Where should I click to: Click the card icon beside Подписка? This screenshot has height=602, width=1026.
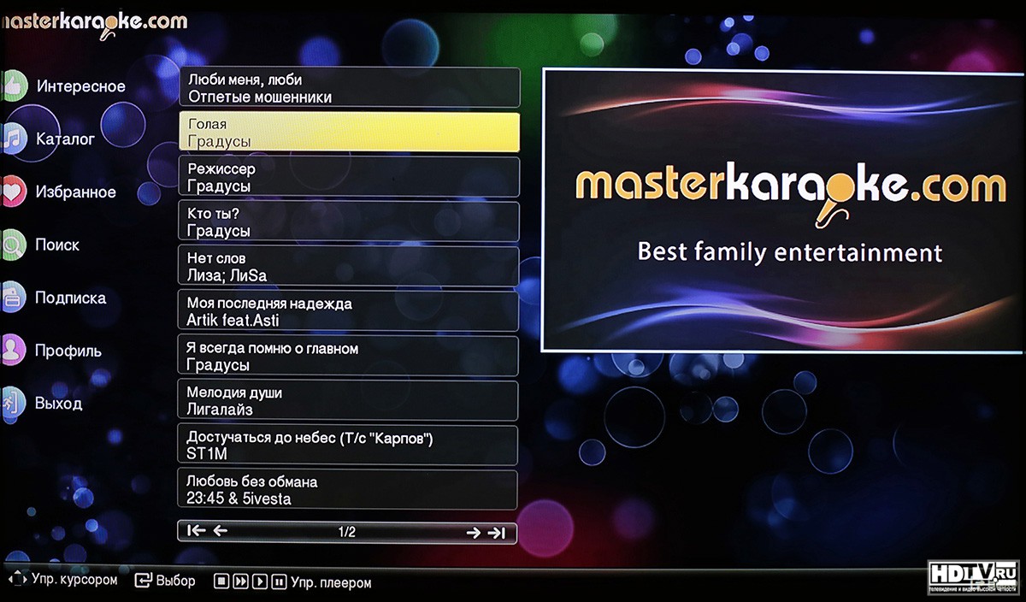pos(13,298)
